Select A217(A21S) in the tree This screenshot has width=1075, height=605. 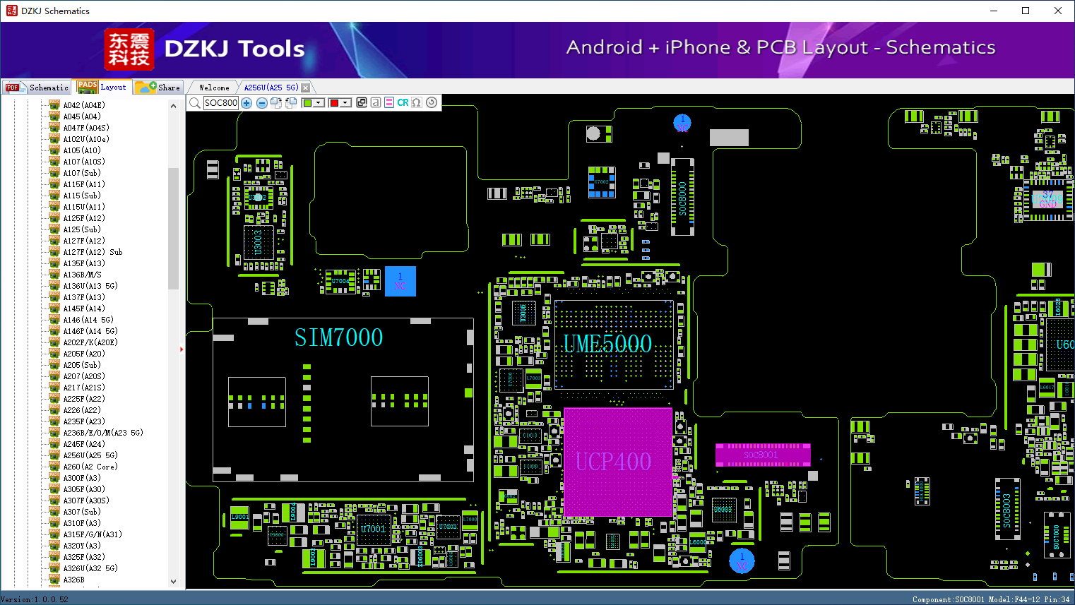click(x=84, y=388)
